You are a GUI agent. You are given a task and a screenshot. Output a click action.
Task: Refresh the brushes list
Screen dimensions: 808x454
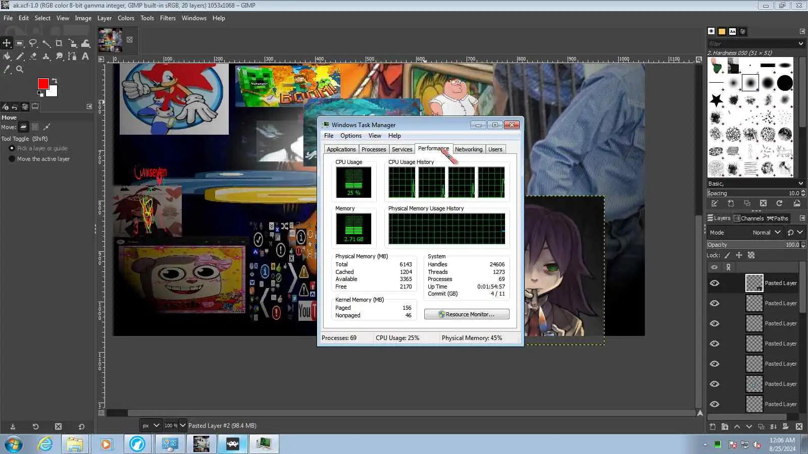[x=779, y=203]
